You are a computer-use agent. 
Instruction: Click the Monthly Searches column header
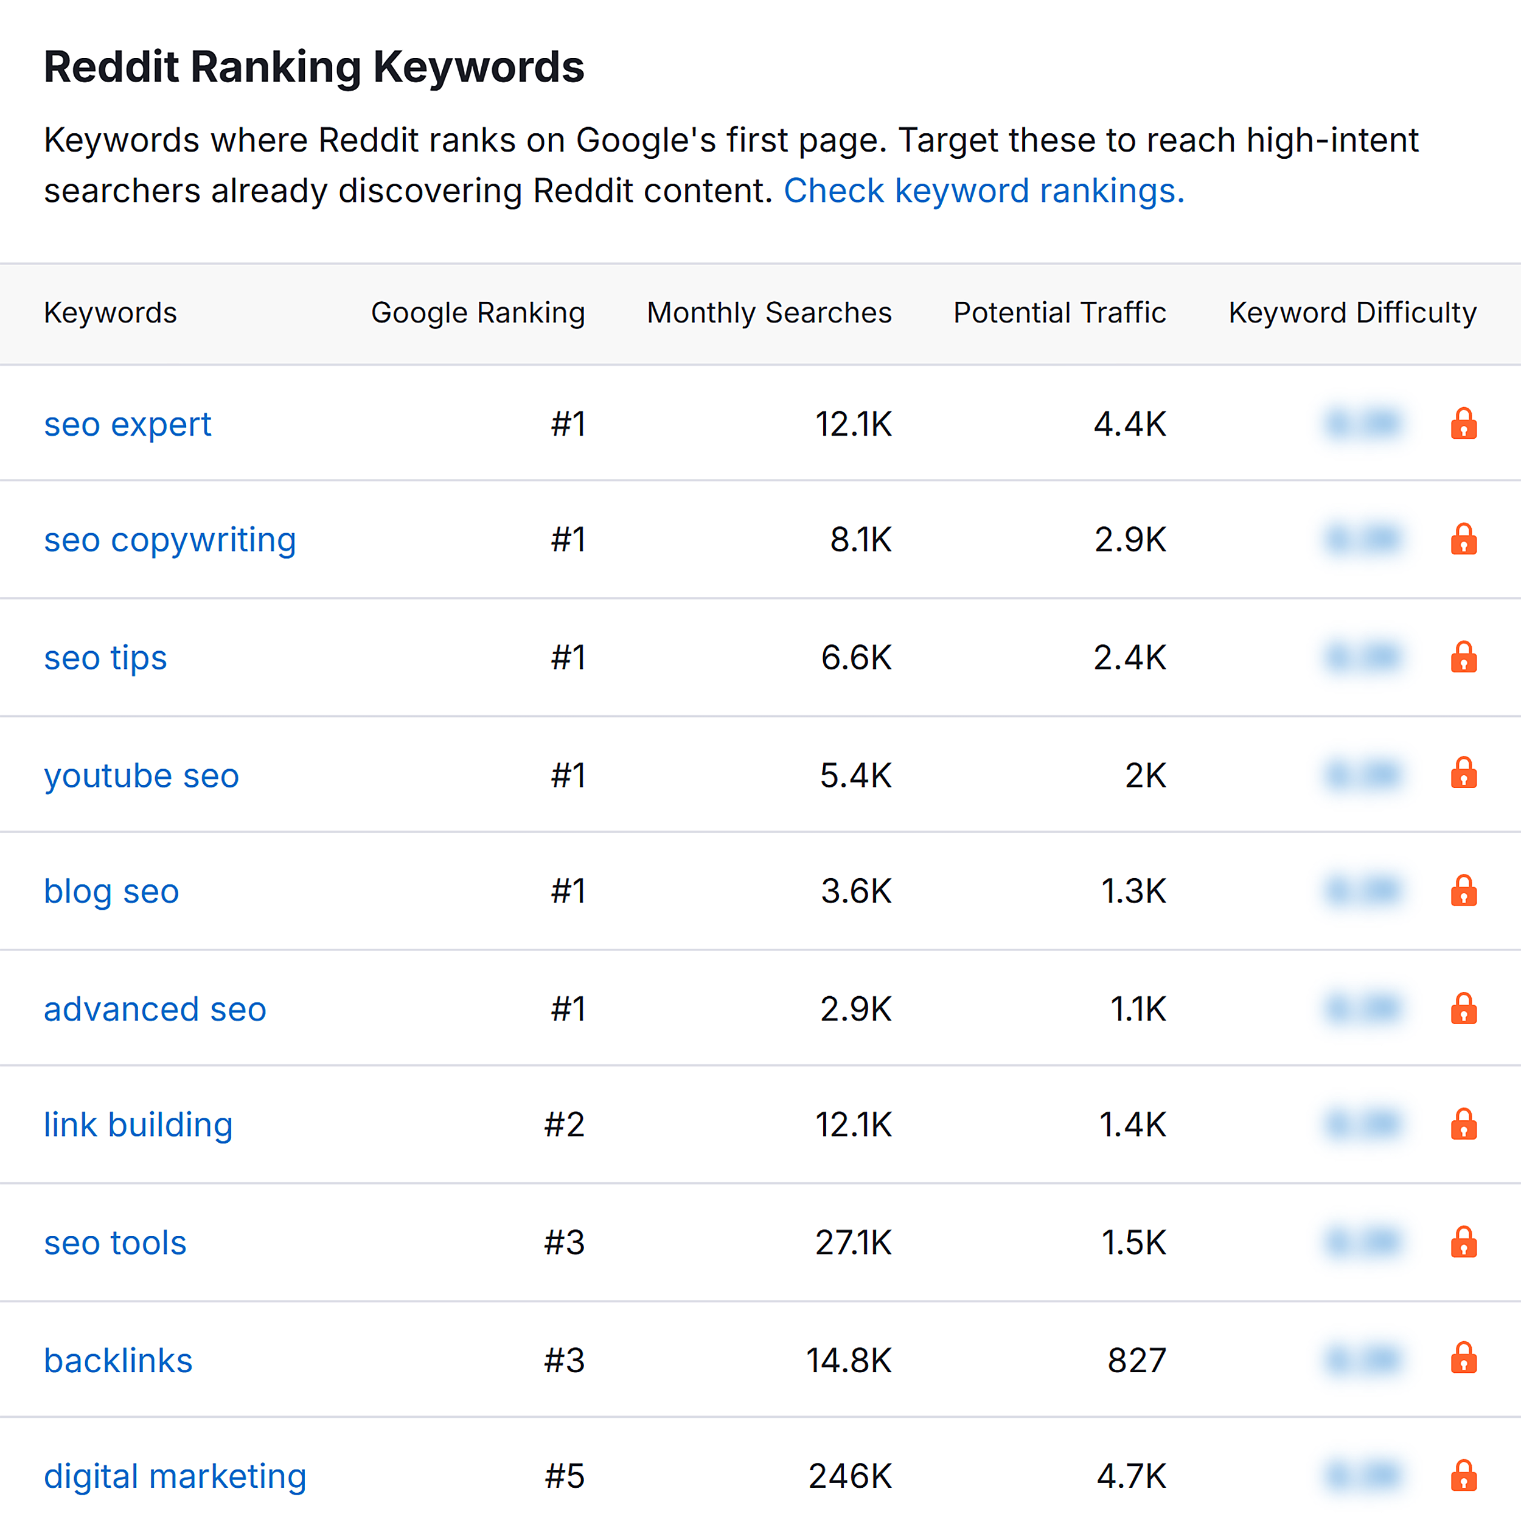point(768,313)
